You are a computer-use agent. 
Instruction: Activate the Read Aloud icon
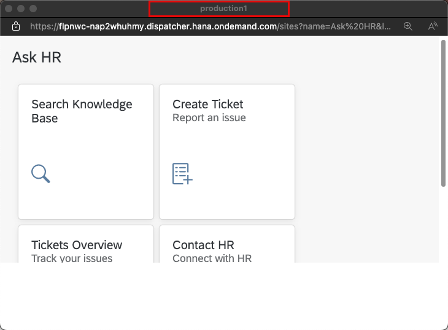pyautogui.click(x=433, y=26)
